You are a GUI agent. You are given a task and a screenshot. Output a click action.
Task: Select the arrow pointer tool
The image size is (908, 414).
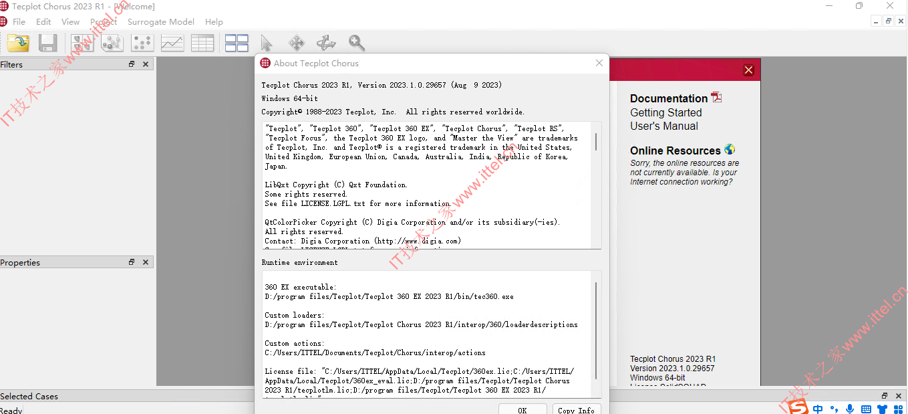267,43
